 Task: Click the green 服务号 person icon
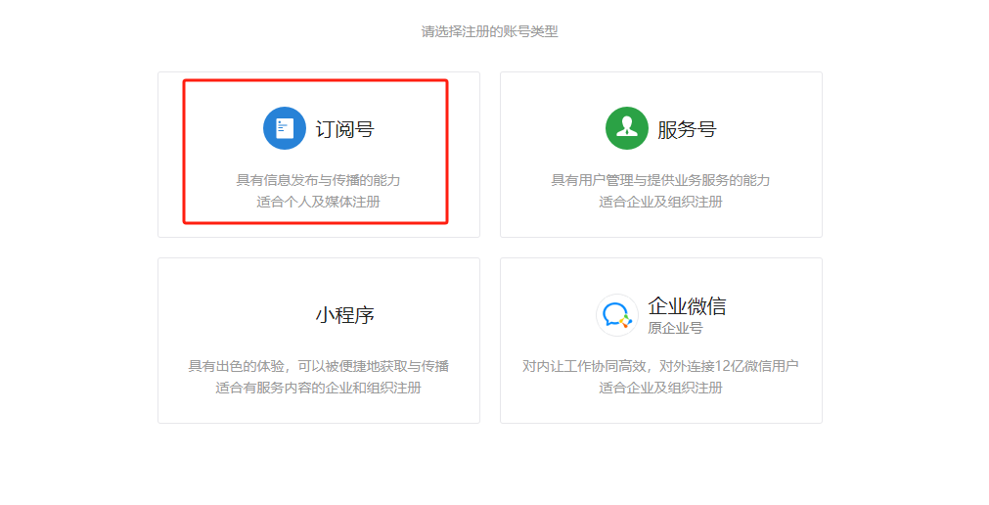[x=627, y=128]
